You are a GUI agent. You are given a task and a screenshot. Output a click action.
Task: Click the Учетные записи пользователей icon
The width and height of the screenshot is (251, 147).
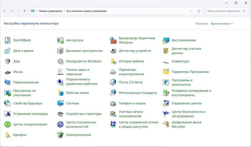[113, 114]
